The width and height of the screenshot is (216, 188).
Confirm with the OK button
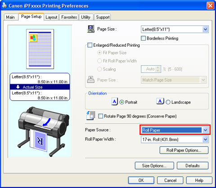pos(141,180)
